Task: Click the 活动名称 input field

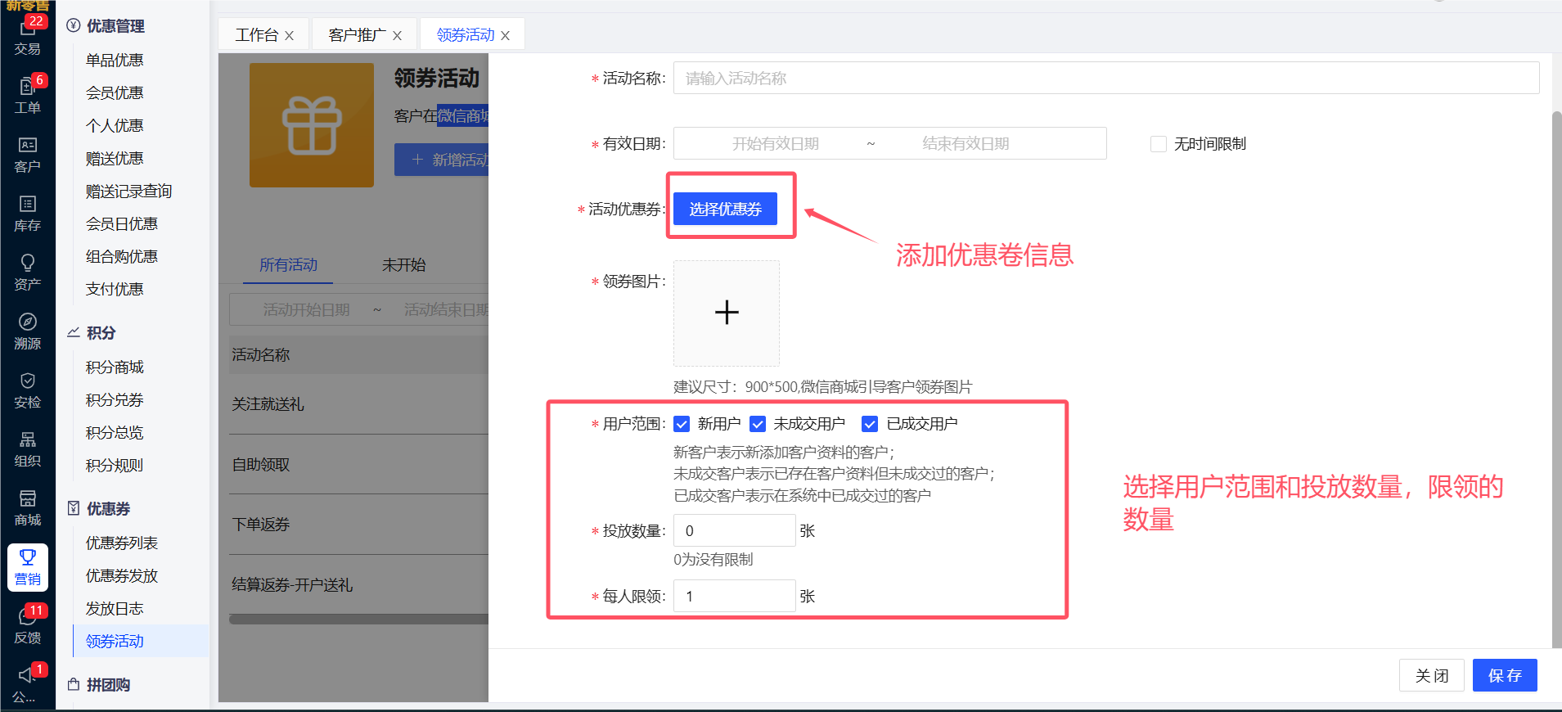Action: [1105, 79]
